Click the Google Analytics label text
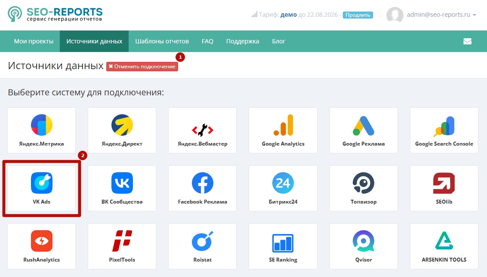 tap(283, 144)
